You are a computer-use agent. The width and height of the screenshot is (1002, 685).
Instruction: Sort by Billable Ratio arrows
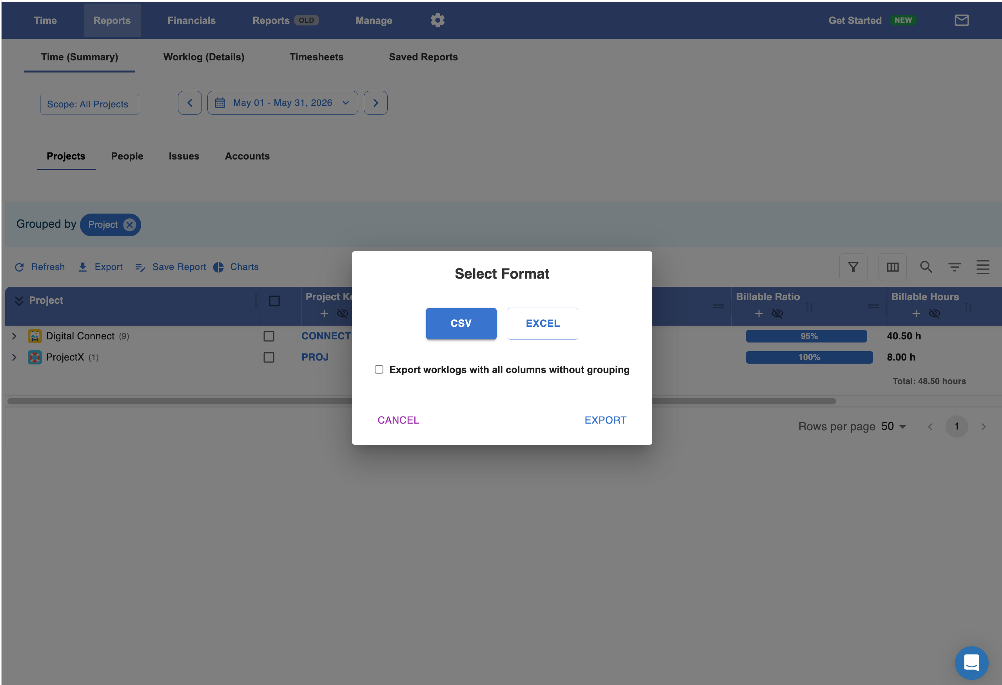pyautogui.click(x=809, y=307)
